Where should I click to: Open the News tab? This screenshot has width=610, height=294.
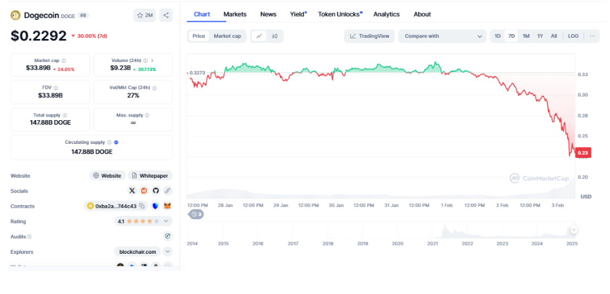[x=268, y=15]
